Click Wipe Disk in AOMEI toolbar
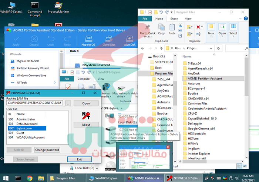 pyautogui.click(x=129, y=41)
